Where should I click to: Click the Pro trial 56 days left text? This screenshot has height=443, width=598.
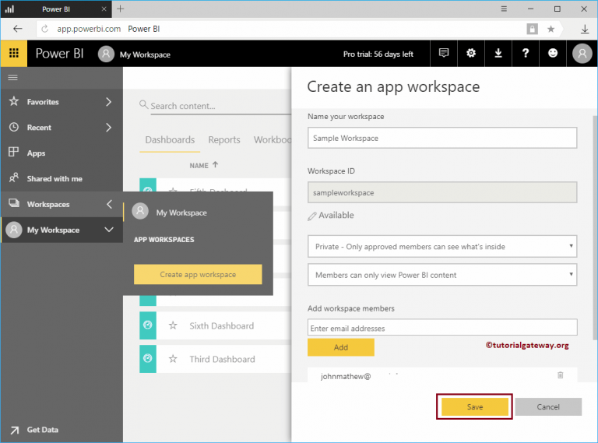(378, 54)
